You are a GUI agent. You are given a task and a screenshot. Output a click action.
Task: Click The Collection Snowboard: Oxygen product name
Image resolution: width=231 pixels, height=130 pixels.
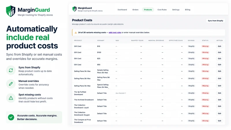pyautogui.click(x=82, y=114)
